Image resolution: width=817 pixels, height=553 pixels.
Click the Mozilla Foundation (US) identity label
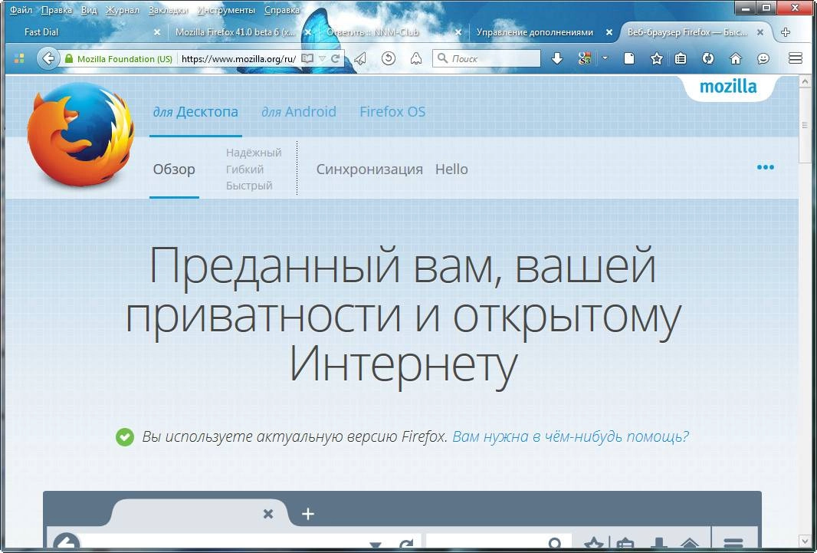124,59
